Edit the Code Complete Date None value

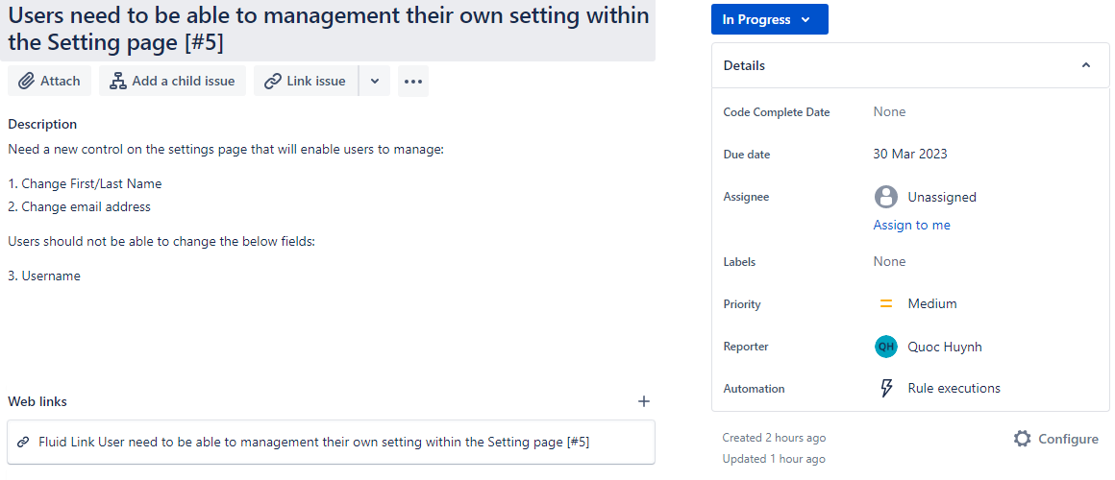point(889,111)
